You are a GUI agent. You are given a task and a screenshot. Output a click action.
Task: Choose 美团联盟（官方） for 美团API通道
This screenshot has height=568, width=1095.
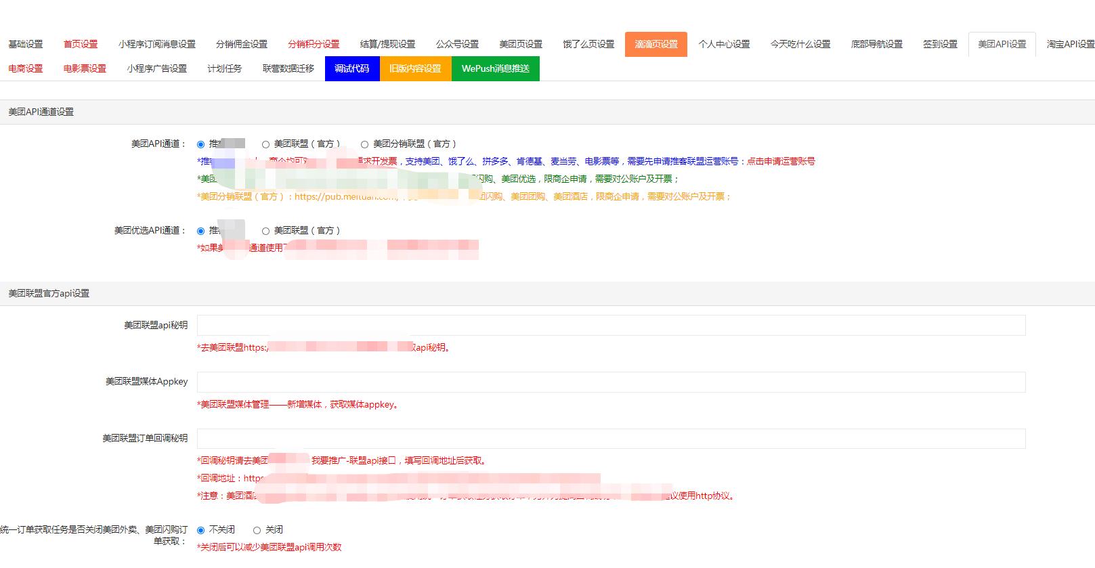(265, 144)
